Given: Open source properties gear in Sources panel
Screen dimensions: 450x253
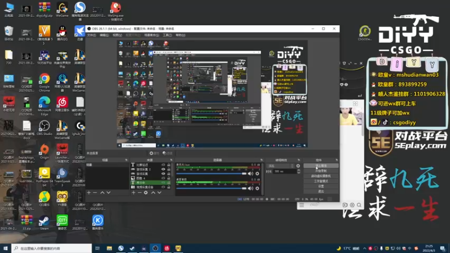Looking at the screenshot, I should click(x=146, y=193).
